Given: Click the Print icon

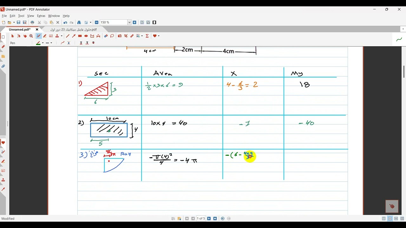Looking at the screenshot, I should 32,22.
